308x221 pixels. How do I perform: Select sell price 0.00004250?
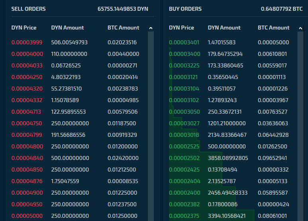27,77
